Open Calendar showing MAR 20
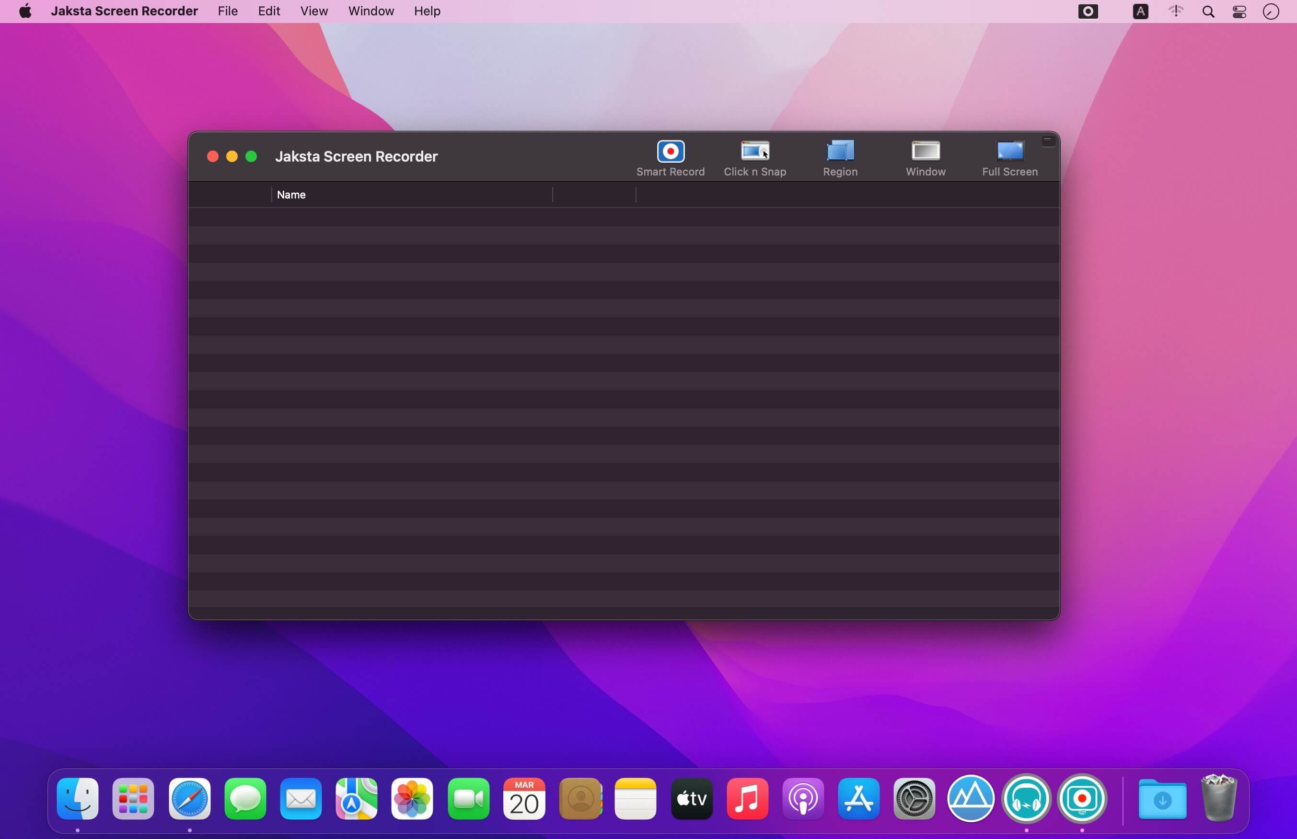 coord(524,798)
